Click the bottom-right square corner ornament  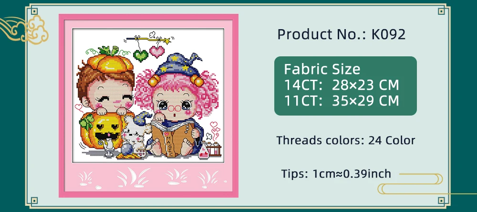coord(441,201)
